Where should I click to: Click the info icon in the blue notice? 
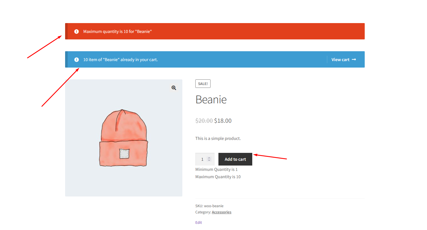point(76,60)
